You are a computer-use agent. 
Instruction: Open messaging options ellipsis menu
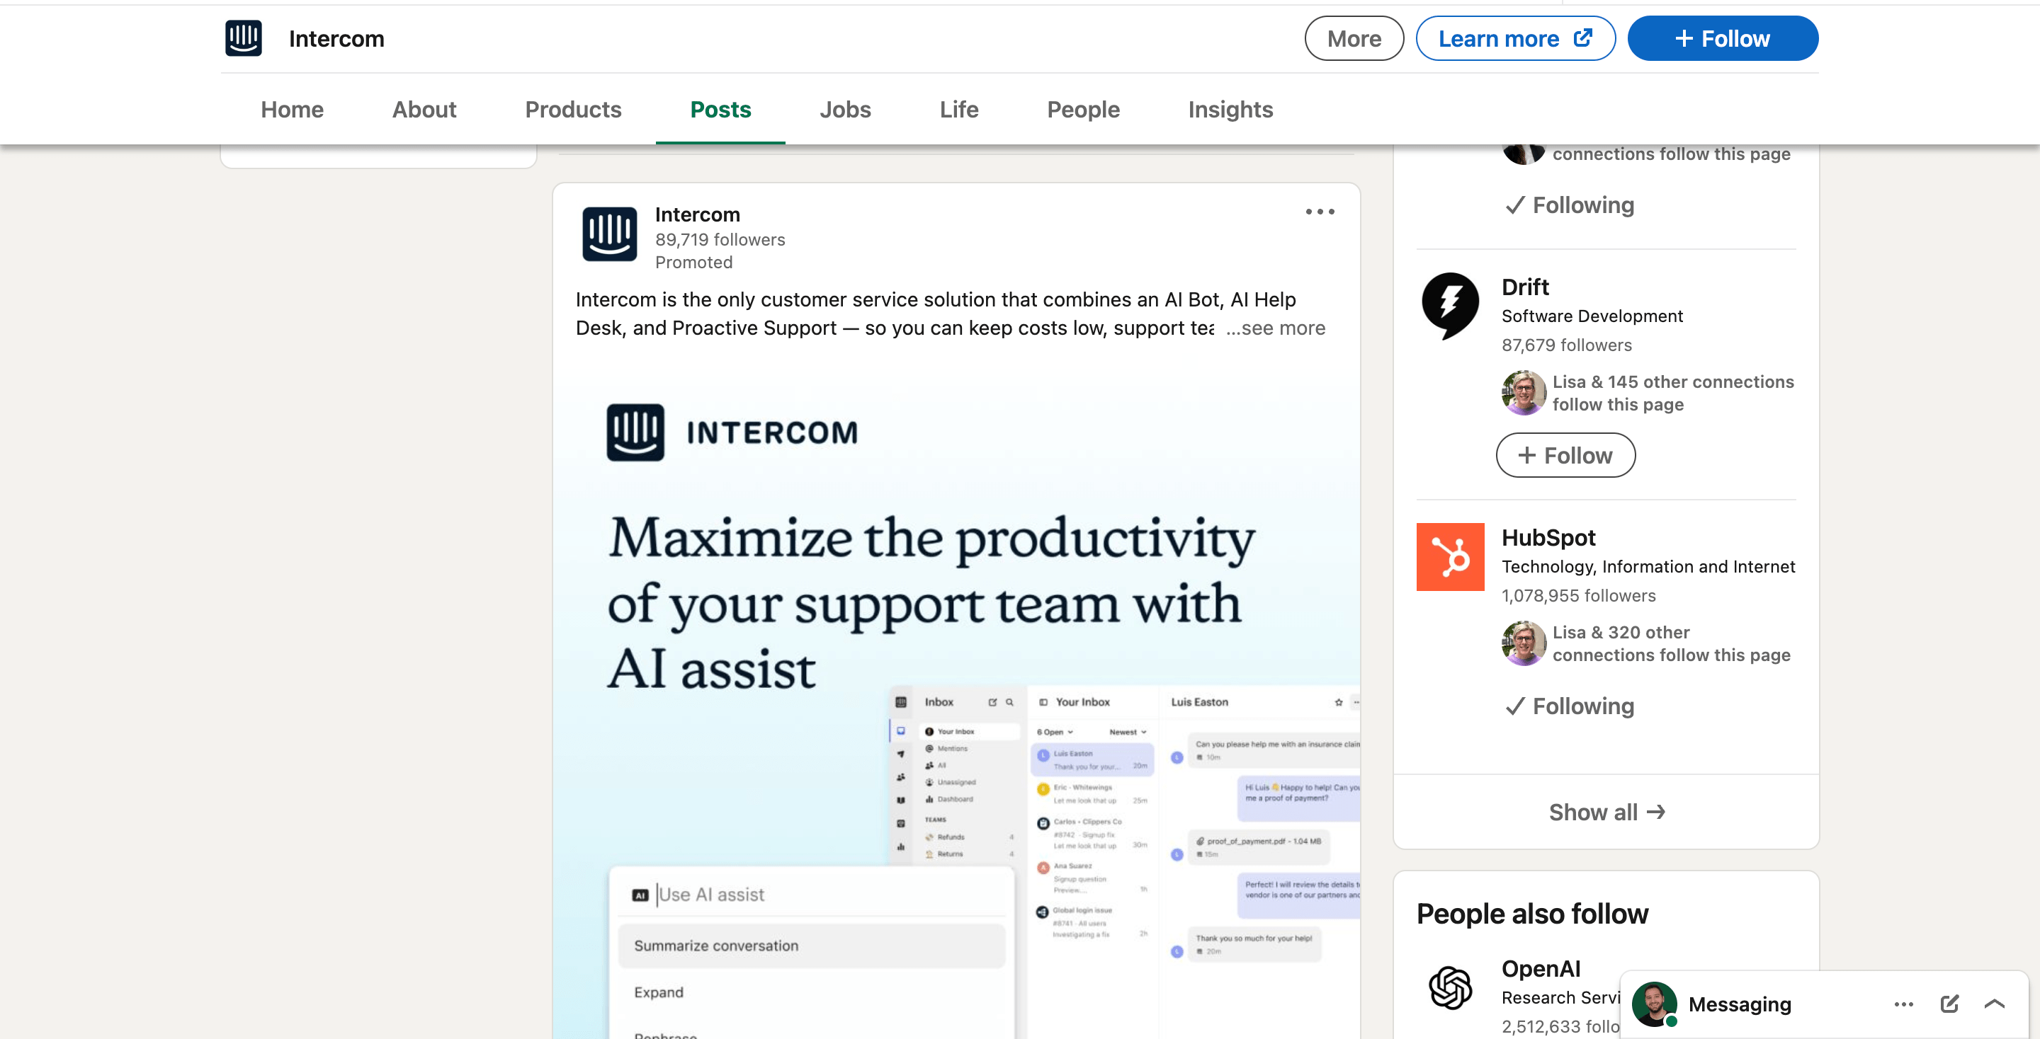(1903, 1004)
